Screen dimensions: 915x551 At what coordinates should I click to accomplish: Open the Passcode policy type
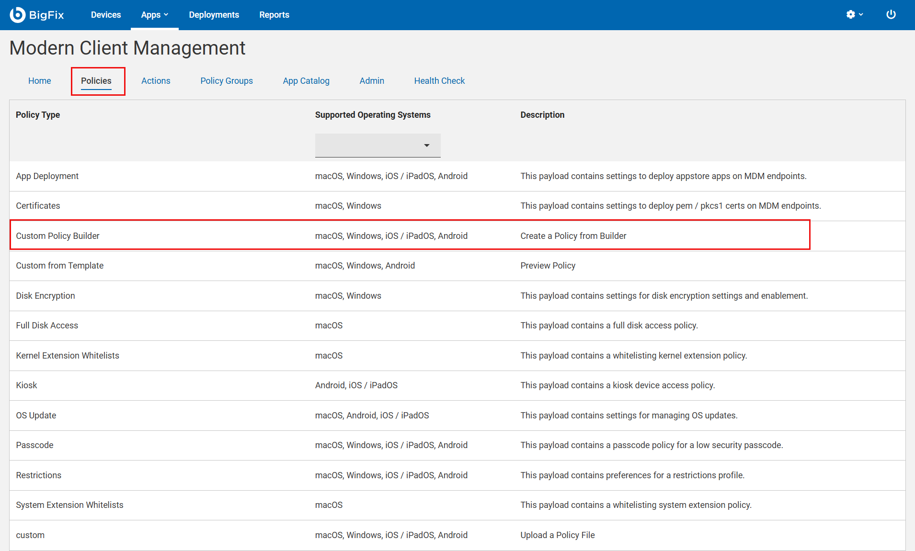[x=34, y=445]
